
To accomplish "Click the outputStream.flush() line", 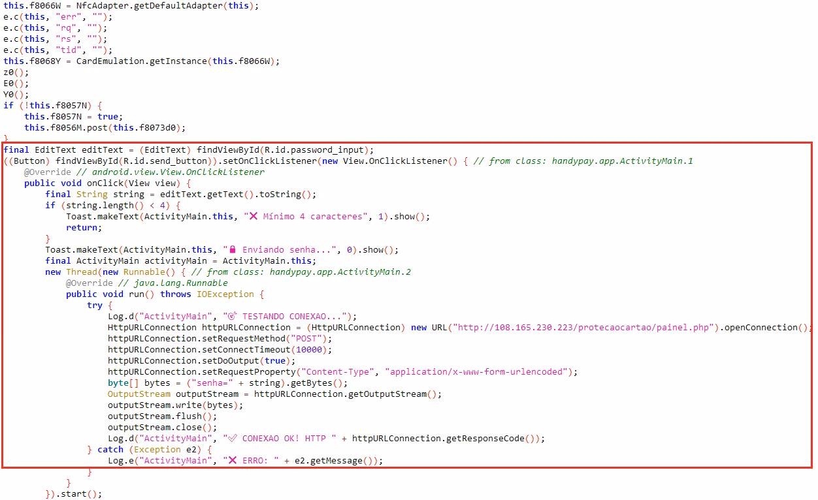I will 163,416.
